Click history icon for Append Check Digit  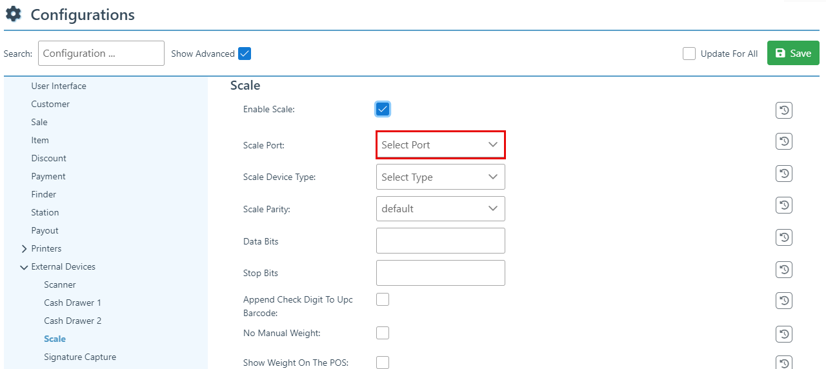point(783,301)
